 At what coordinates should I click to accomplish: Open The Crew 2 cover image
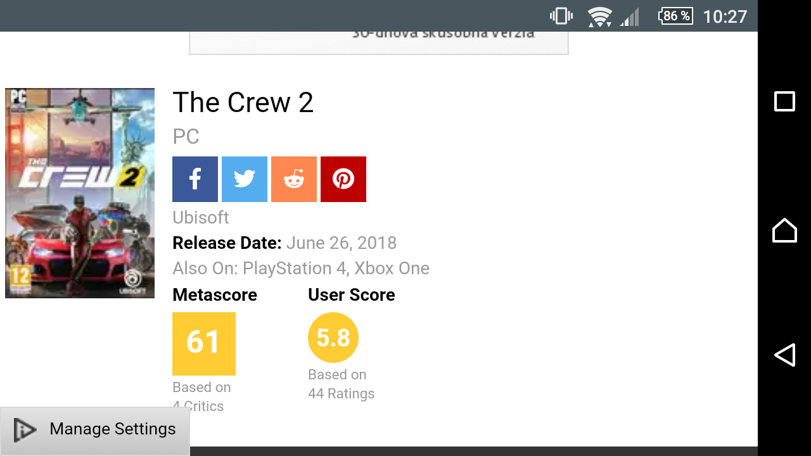click(80, 193)
